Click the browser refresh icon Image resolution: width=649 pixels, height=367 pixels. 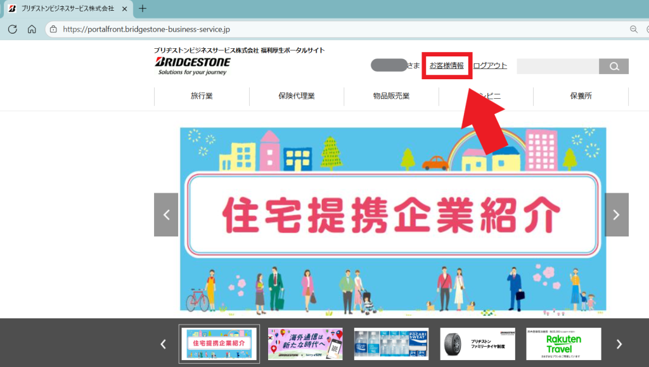coord(12,29)
